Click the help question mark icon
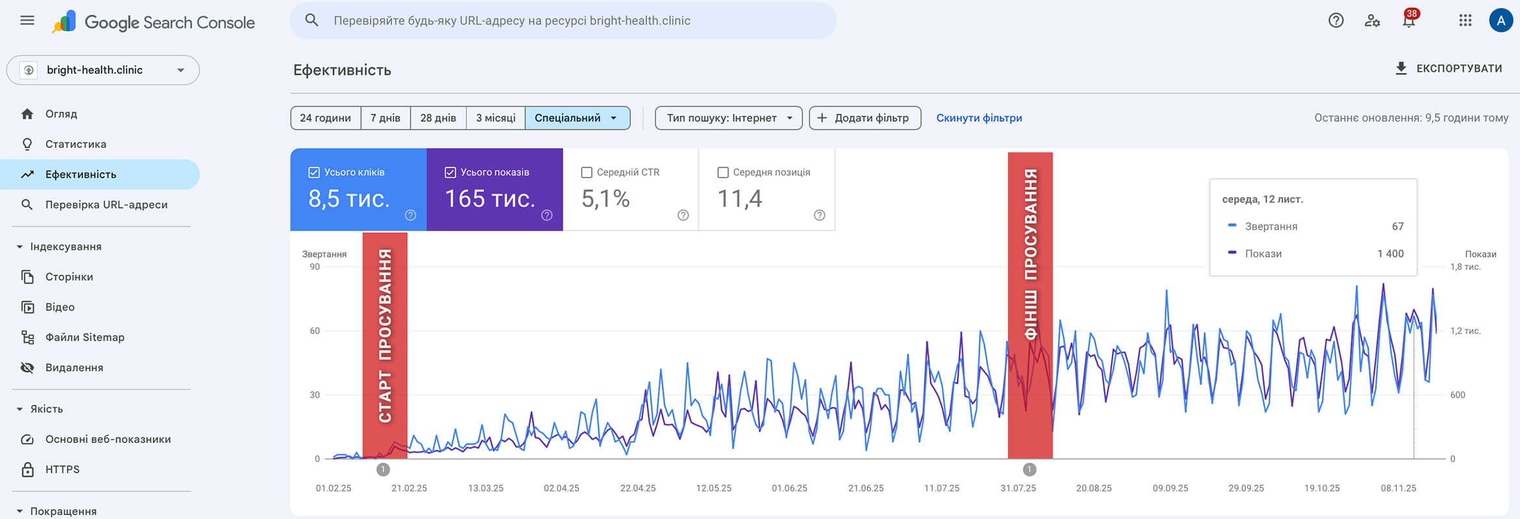The height and width of the screenshot is (519, 1520). (1336, 21)
